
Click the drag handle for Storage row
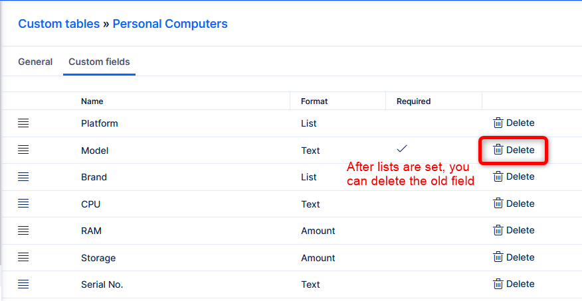[23, 258]
